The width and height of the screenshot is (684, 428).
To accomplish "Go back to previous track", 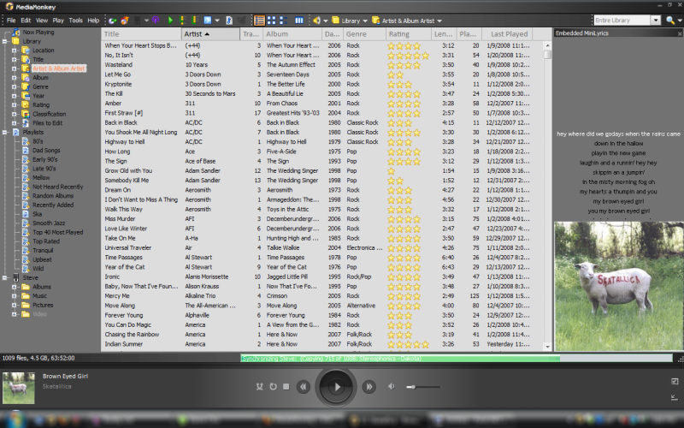I will pyautogui.click(x=304, y=387).
